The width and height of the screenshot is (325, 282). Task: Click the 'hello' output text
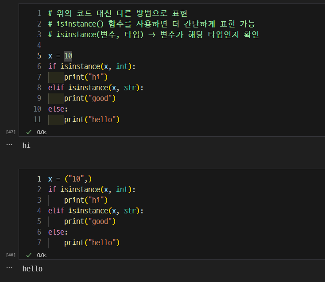(32, 269)
